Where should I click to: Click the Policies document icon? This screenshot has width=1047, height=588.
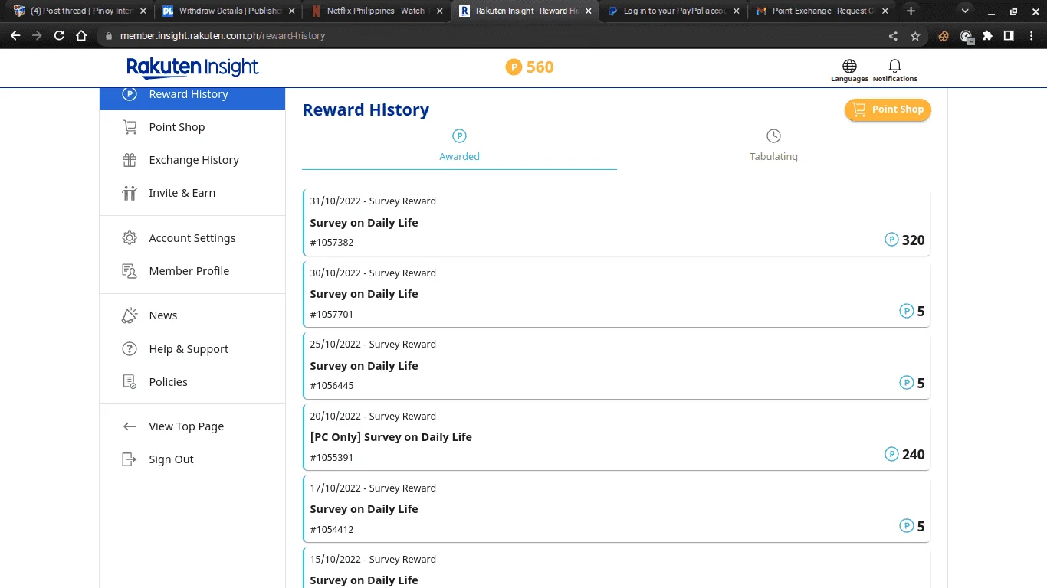[x=130, y=382]
